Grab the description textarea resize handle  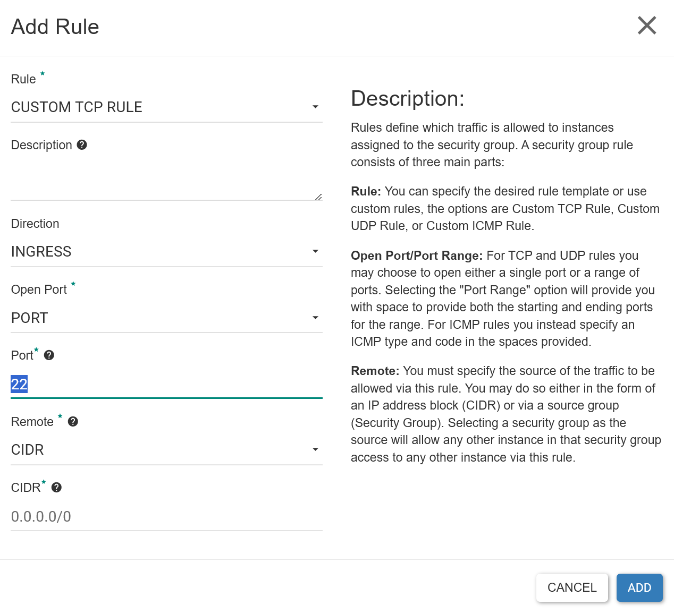point(318,197)
